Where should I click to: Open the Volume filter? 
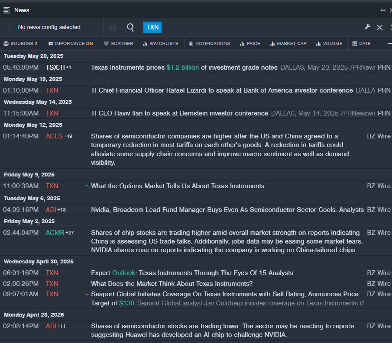point(329,43)
